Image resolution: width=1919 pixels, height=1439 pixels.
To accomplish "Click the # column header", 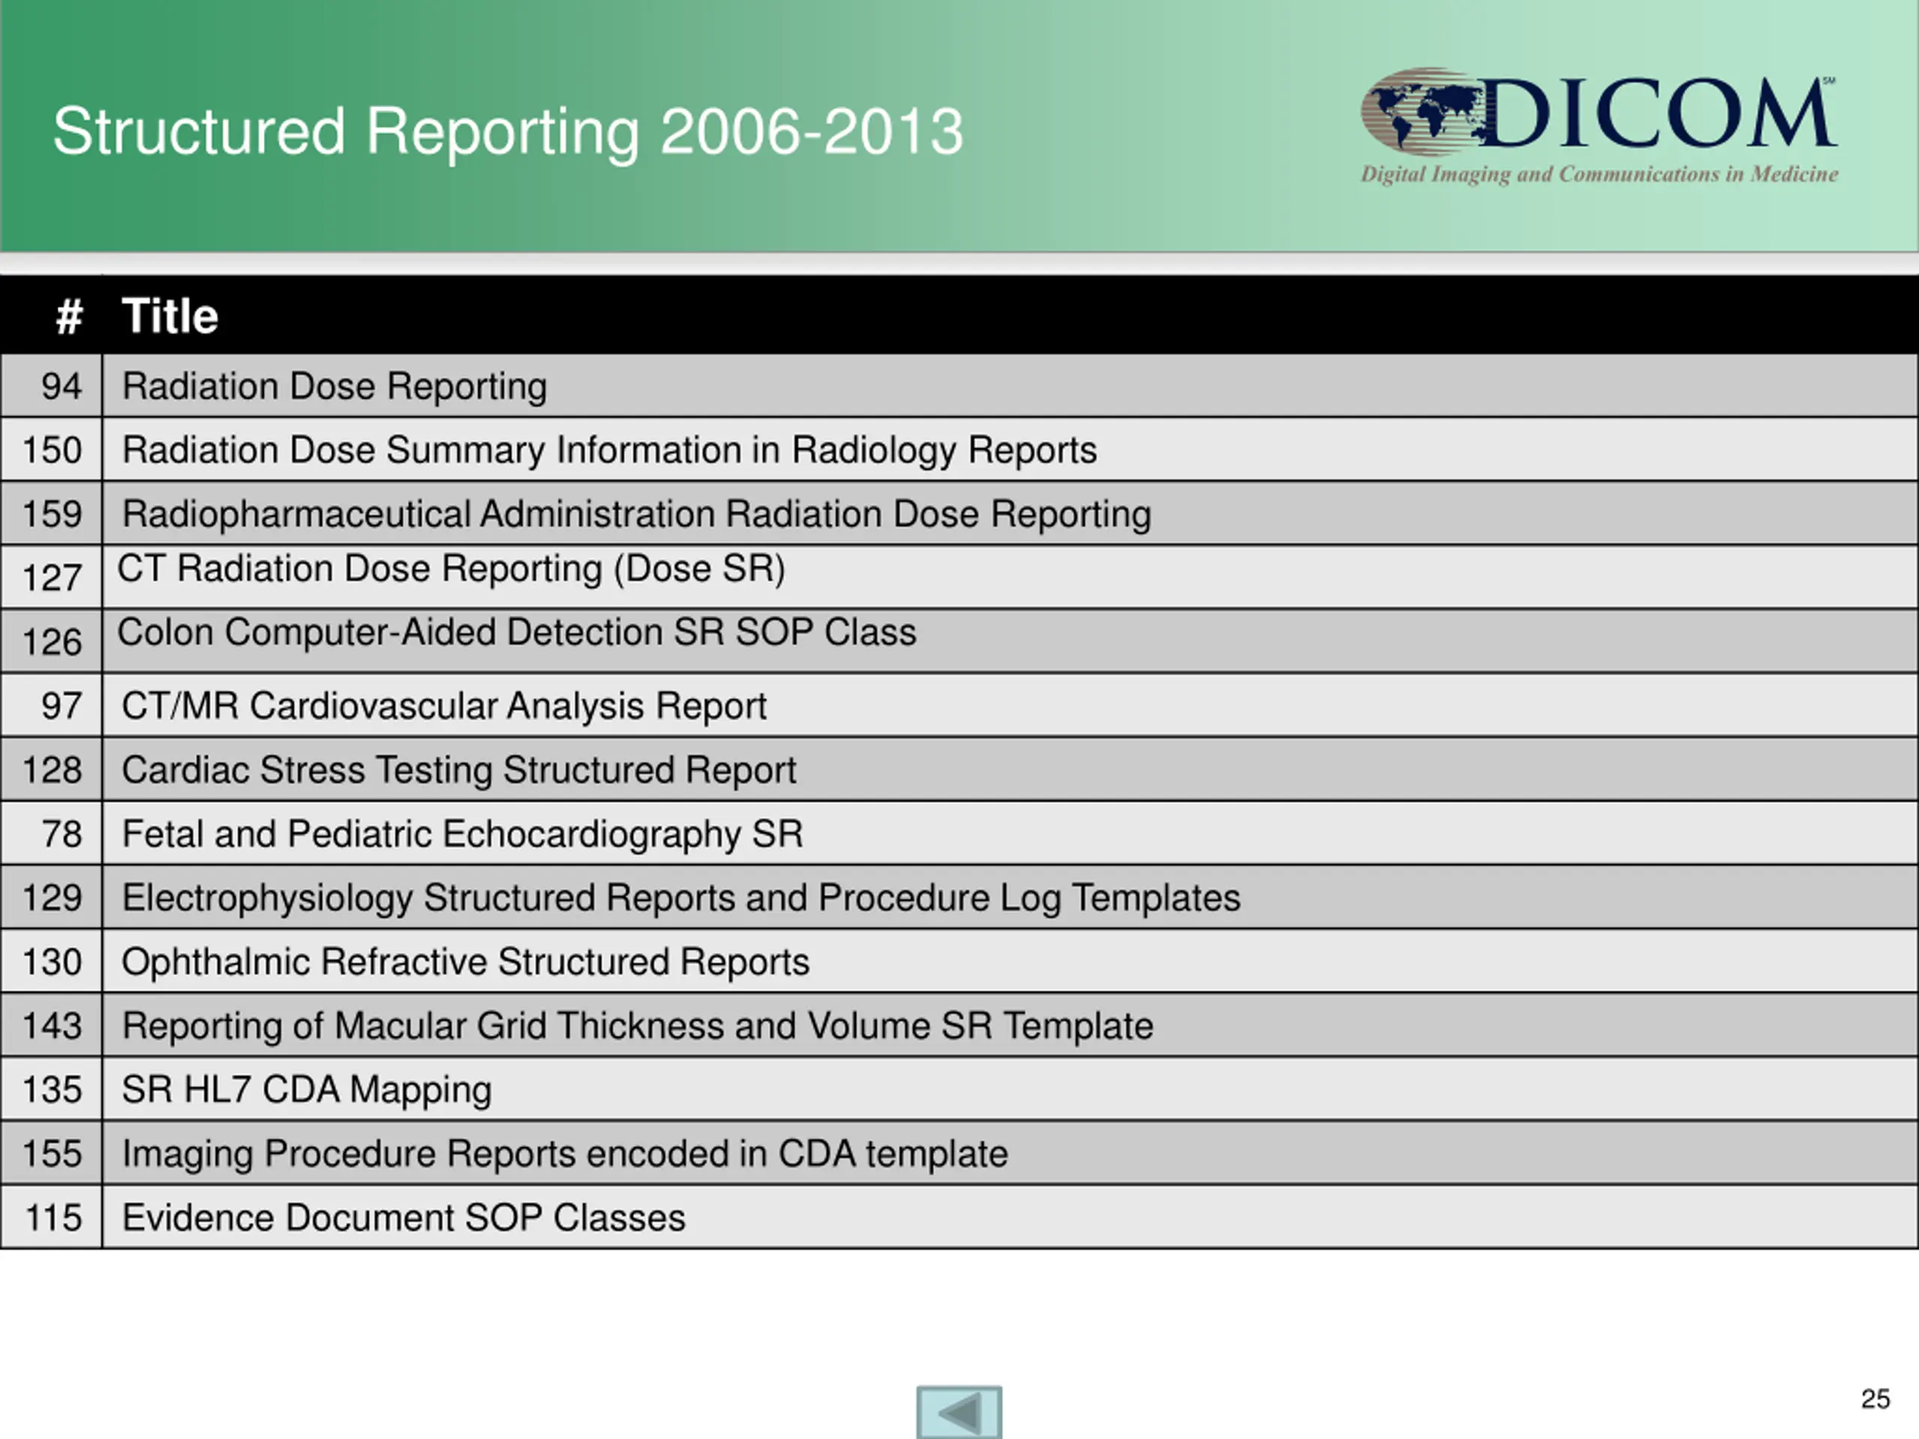I will (x=68, y=316).
